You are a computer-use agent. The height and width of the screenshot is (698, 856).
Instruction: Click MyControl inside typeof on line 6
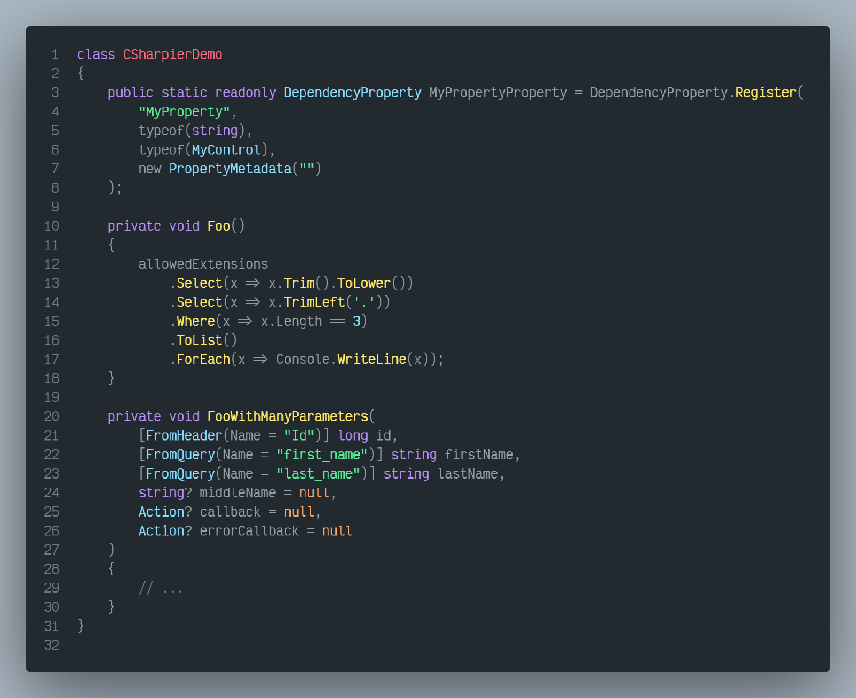pos(226,150)
